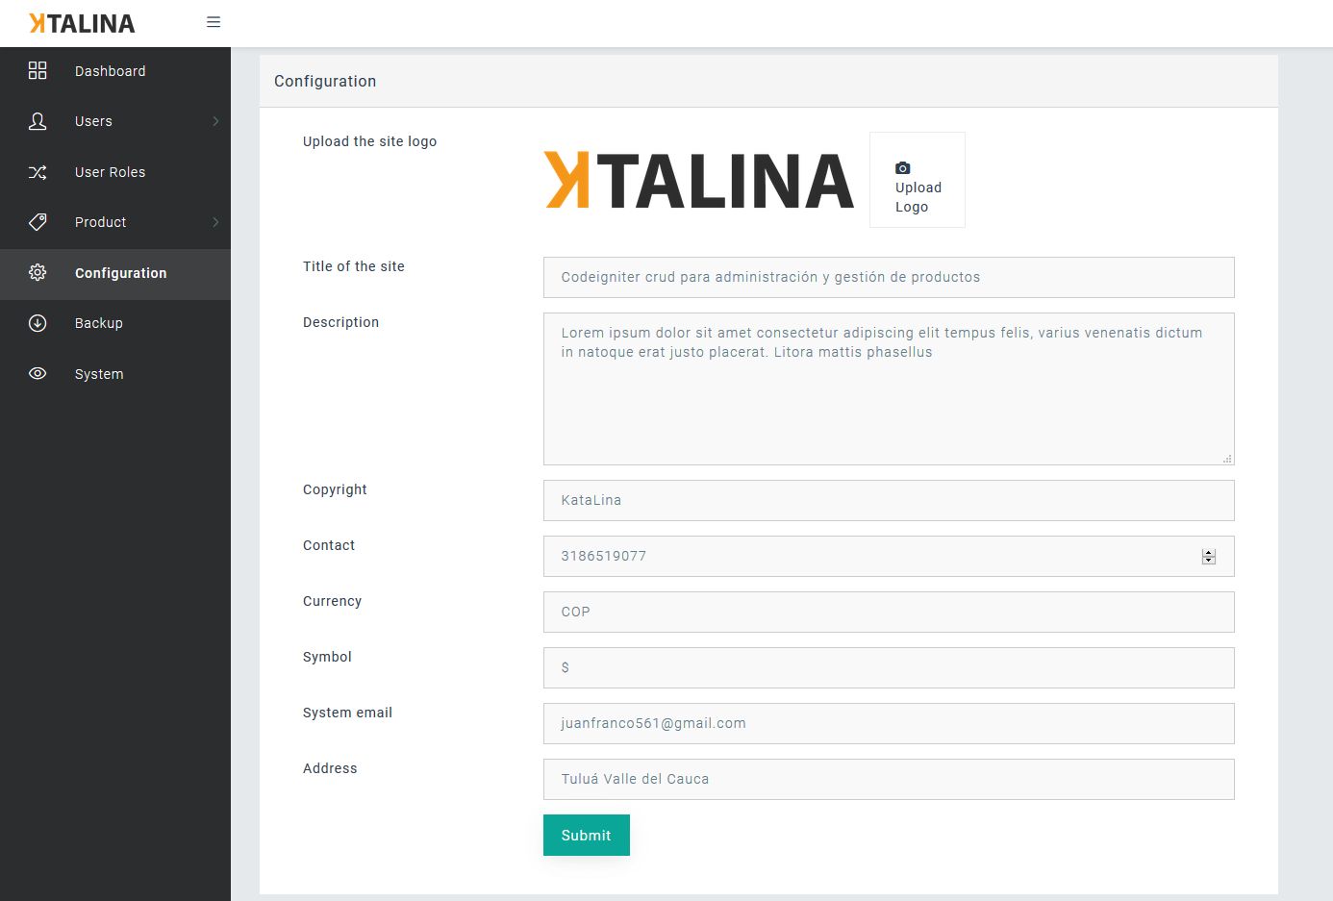Click the Dashboard grid icon
Screen dimensions: 1333x901
(x=38, y=70)
